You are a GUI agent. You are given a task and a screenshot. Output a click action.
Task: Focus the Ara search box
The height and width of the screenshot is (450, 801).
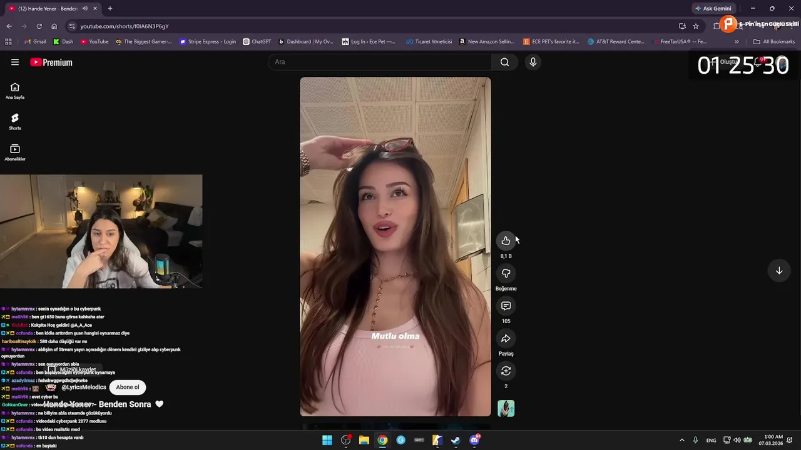381,62
